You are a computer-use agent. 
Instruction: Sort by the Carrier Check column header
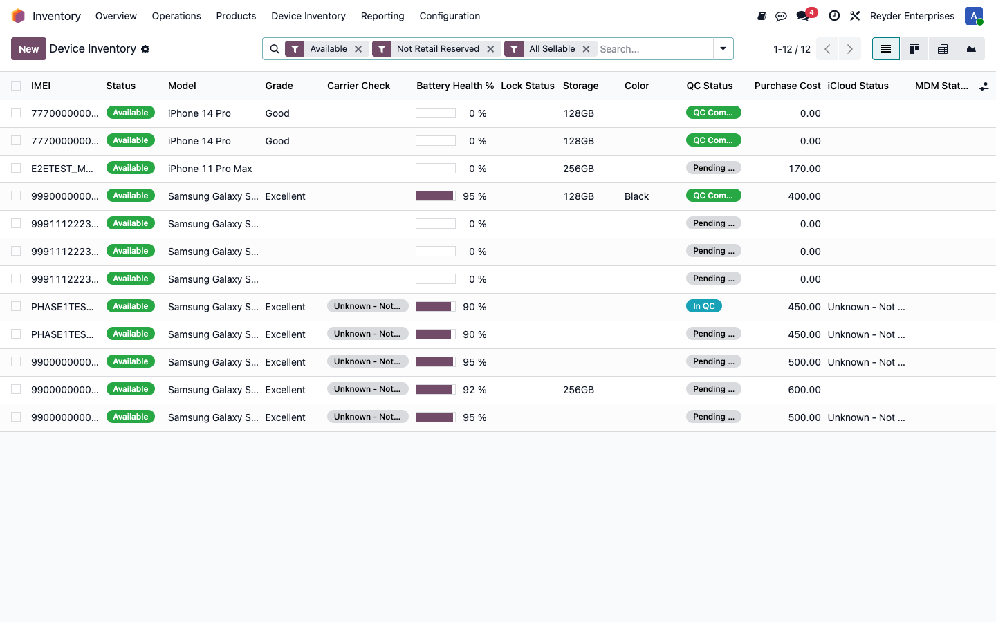coord(358,86)
